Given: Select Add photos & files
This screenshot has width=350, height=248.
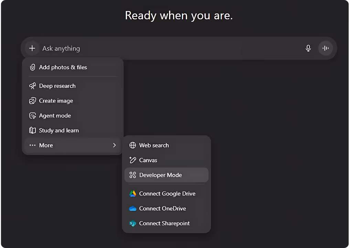Looking at the screenshot, I should click(63, 67).
